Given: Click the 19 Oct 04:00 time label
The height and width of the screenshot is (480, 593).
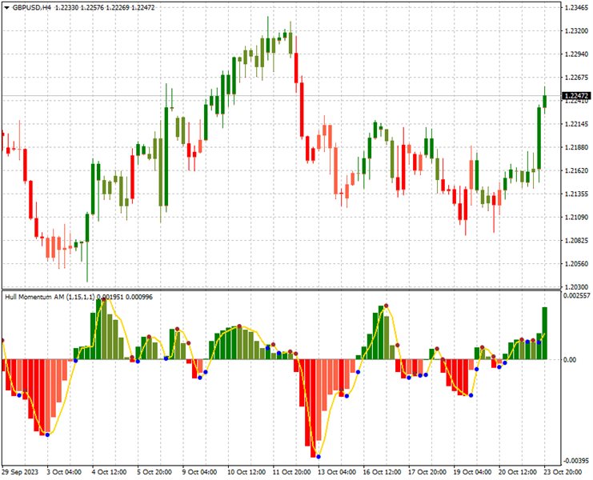Looking at the screenshot, I should point(473,472).
